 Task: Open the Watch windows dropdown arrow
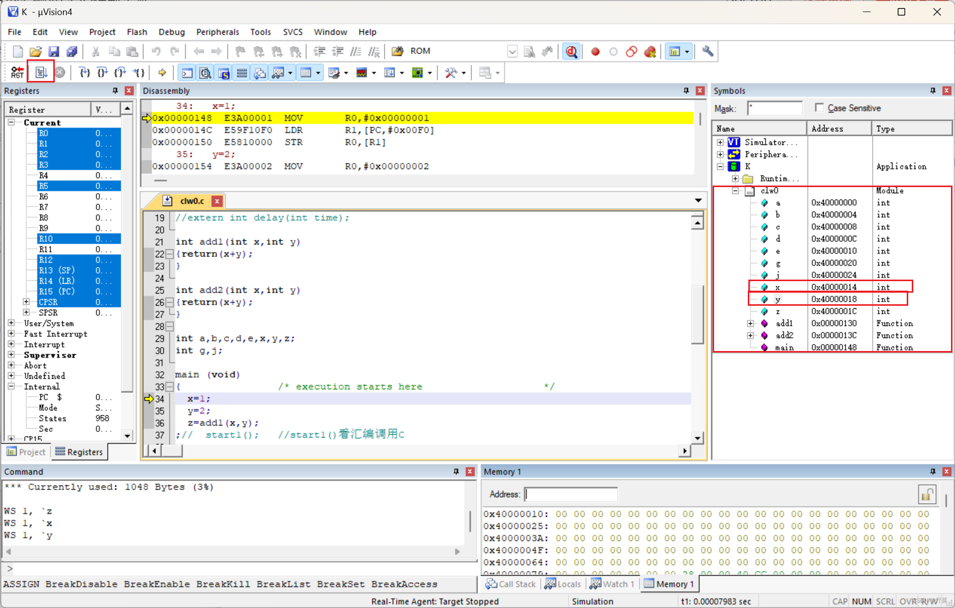[x=290, y=73]
